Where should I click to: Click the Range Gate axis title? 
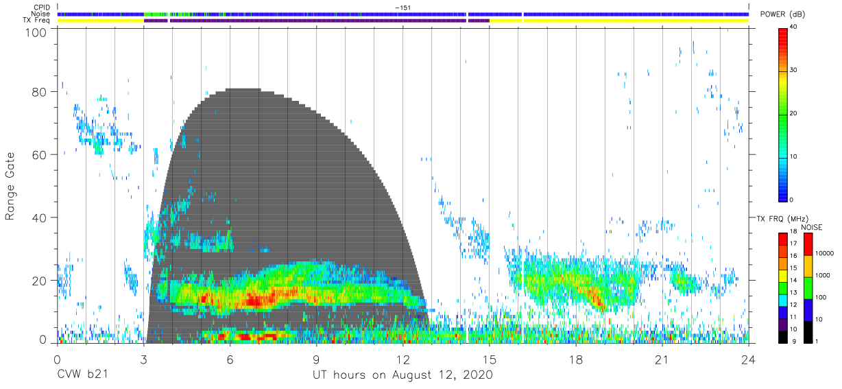click(x=11, y=187)
